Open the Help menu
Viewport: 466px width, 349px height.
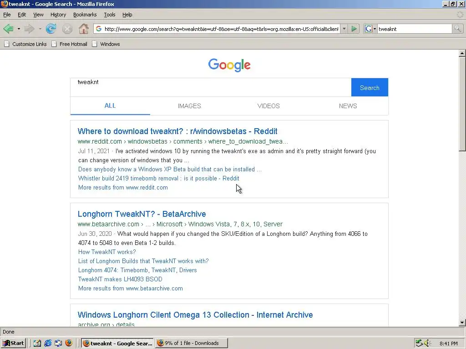click(x=127, y=15)
